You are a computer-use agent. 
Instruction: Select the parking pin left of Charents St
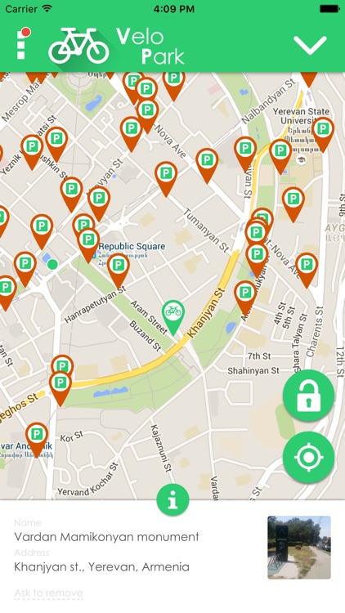[307, 271]
